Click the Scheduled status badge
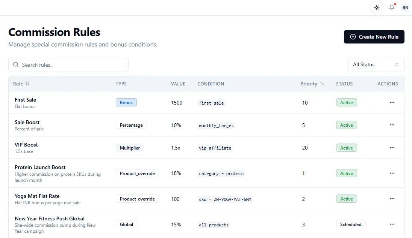Viewport: 412px width, 238px height. (x=350, y=225)
